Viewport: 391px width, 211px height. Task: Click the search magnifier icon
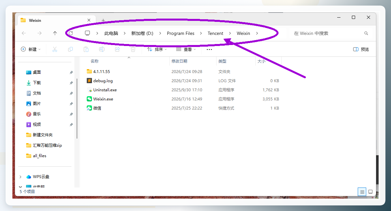366,33
